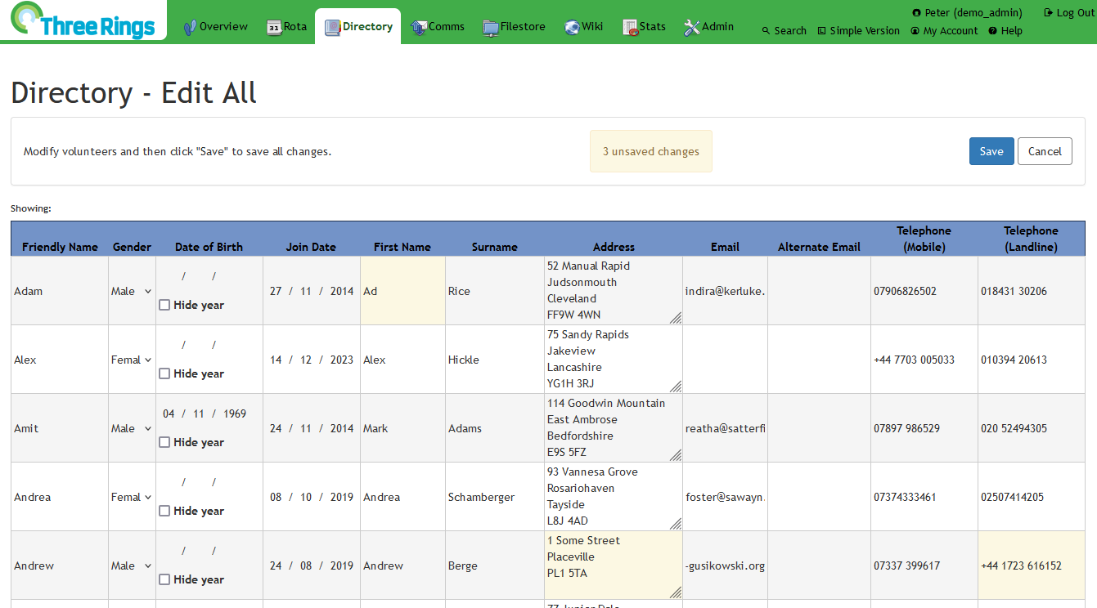Click the Comms icon in navigation

[x=419, y=27]
